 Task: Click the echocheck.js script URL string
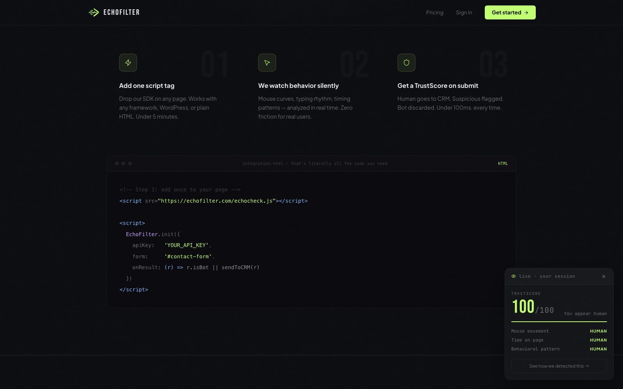click(216, 201)
